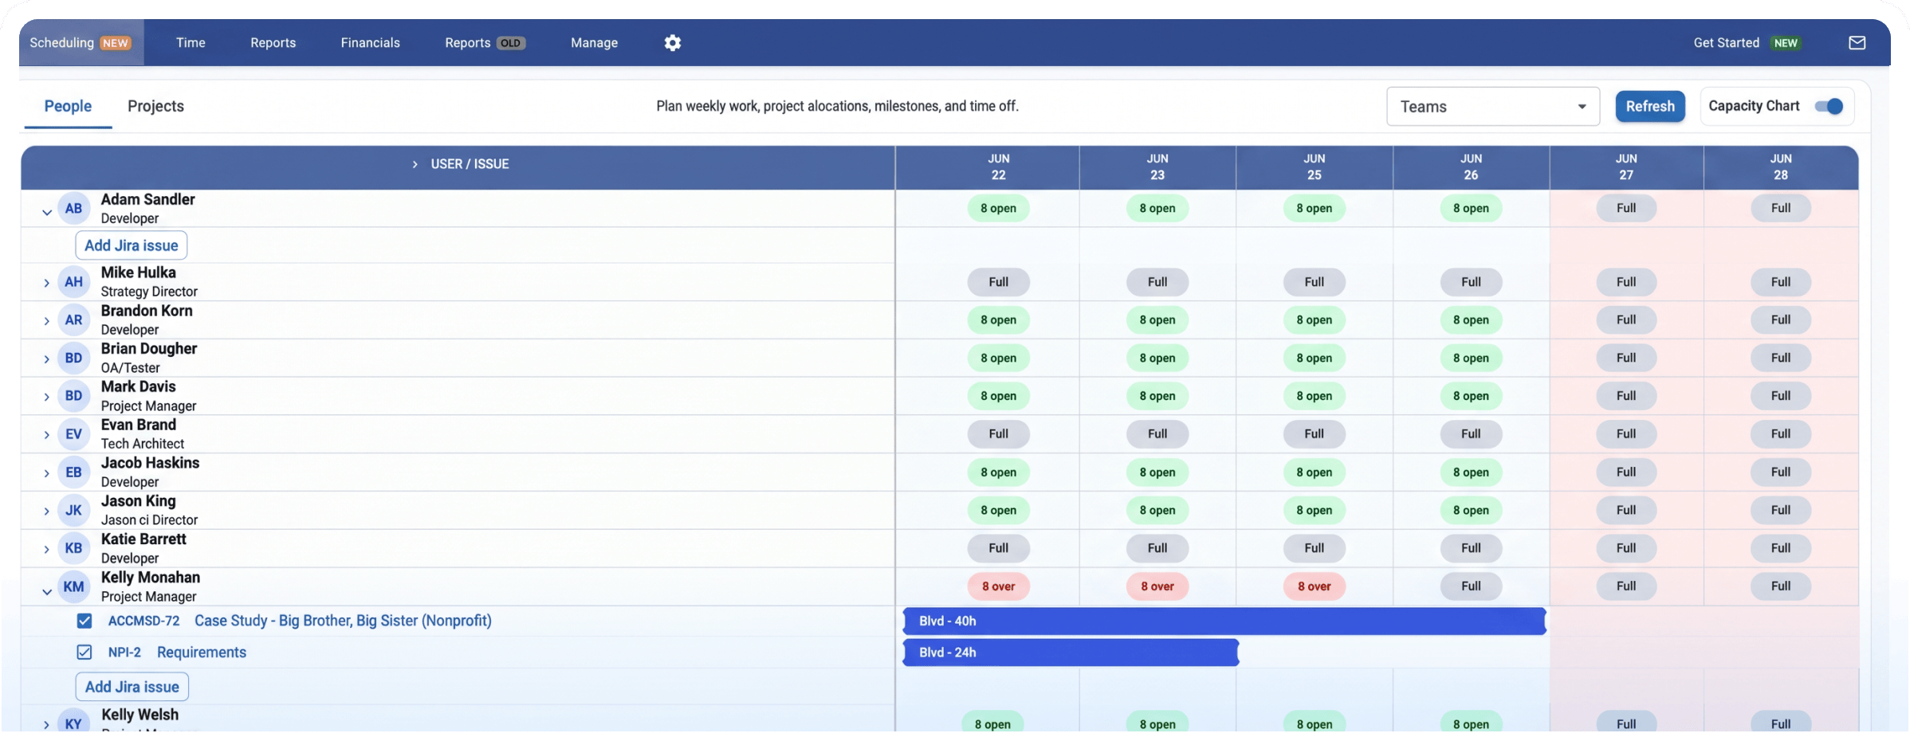This screenshot has width=1910, height=733.
Task: Select the Blvd - 40h allocation bar
Action: [1224, 621]
